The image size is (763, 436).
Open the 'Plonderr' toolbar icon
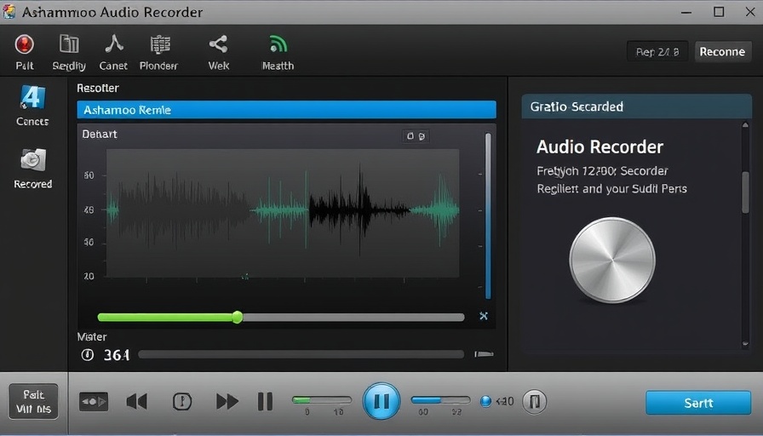pos(159,45)
